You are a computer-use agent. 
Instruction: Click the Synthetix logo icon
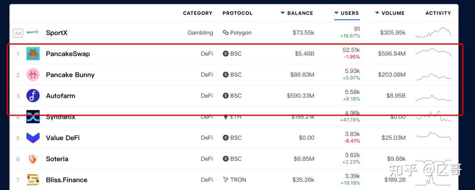(33, 117)
